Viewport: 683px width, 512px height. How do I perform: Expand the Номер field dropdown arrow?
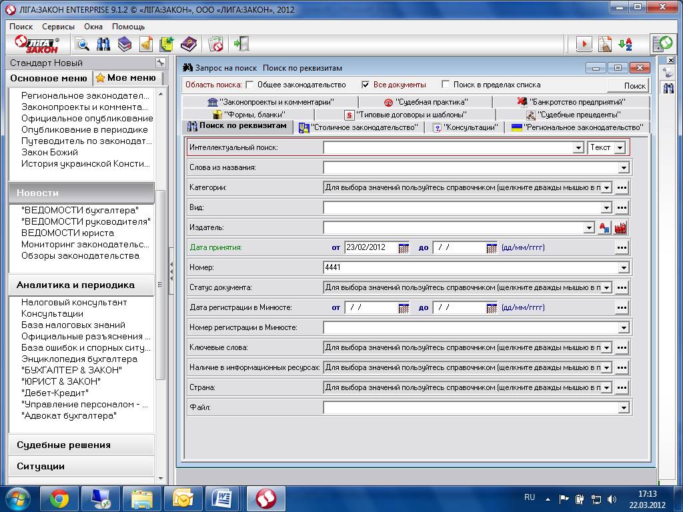click(x=624, y=268)
